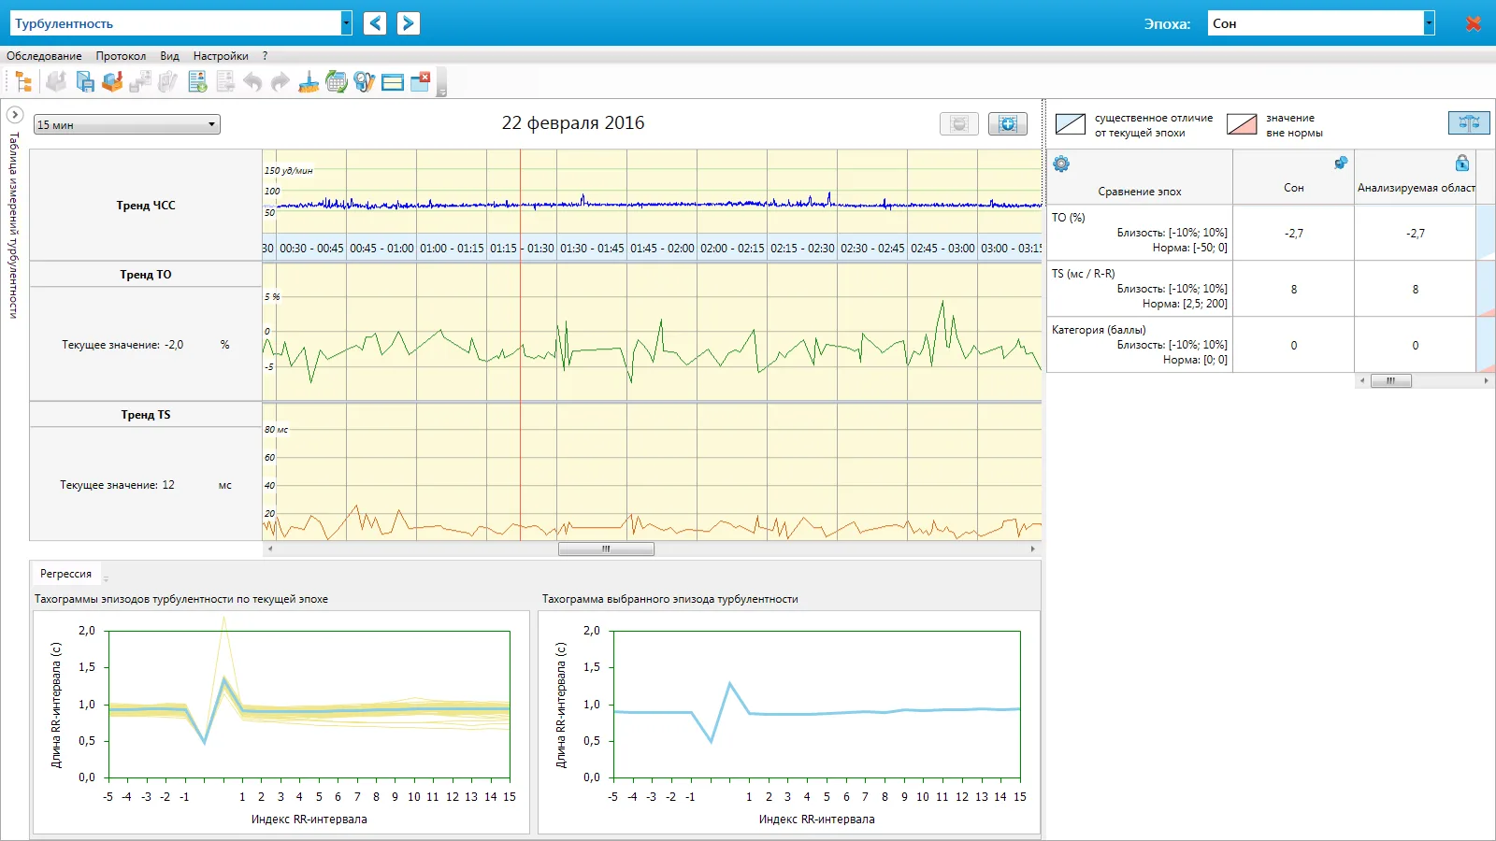Open the 15 мин interval dropdown
This screenshot has width=1496, height=841.
127,124
